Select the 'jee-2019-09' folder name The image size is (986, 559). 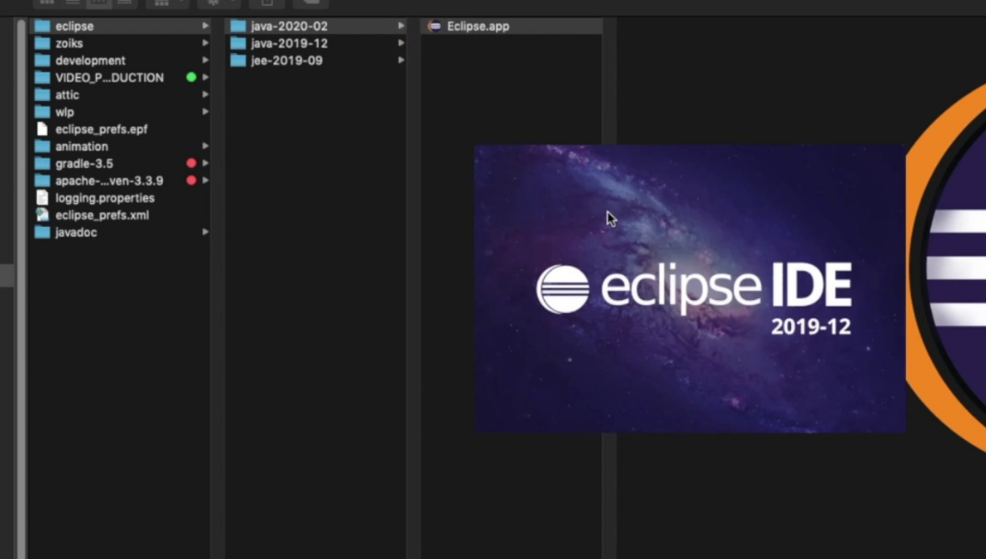pos(287,61)
